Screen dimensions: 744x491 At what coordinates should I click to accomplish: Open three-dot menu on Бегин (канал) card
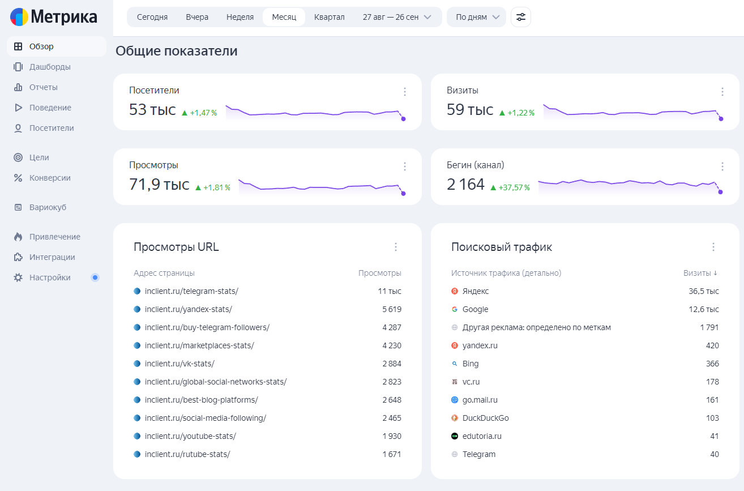(x=722, y=166)
